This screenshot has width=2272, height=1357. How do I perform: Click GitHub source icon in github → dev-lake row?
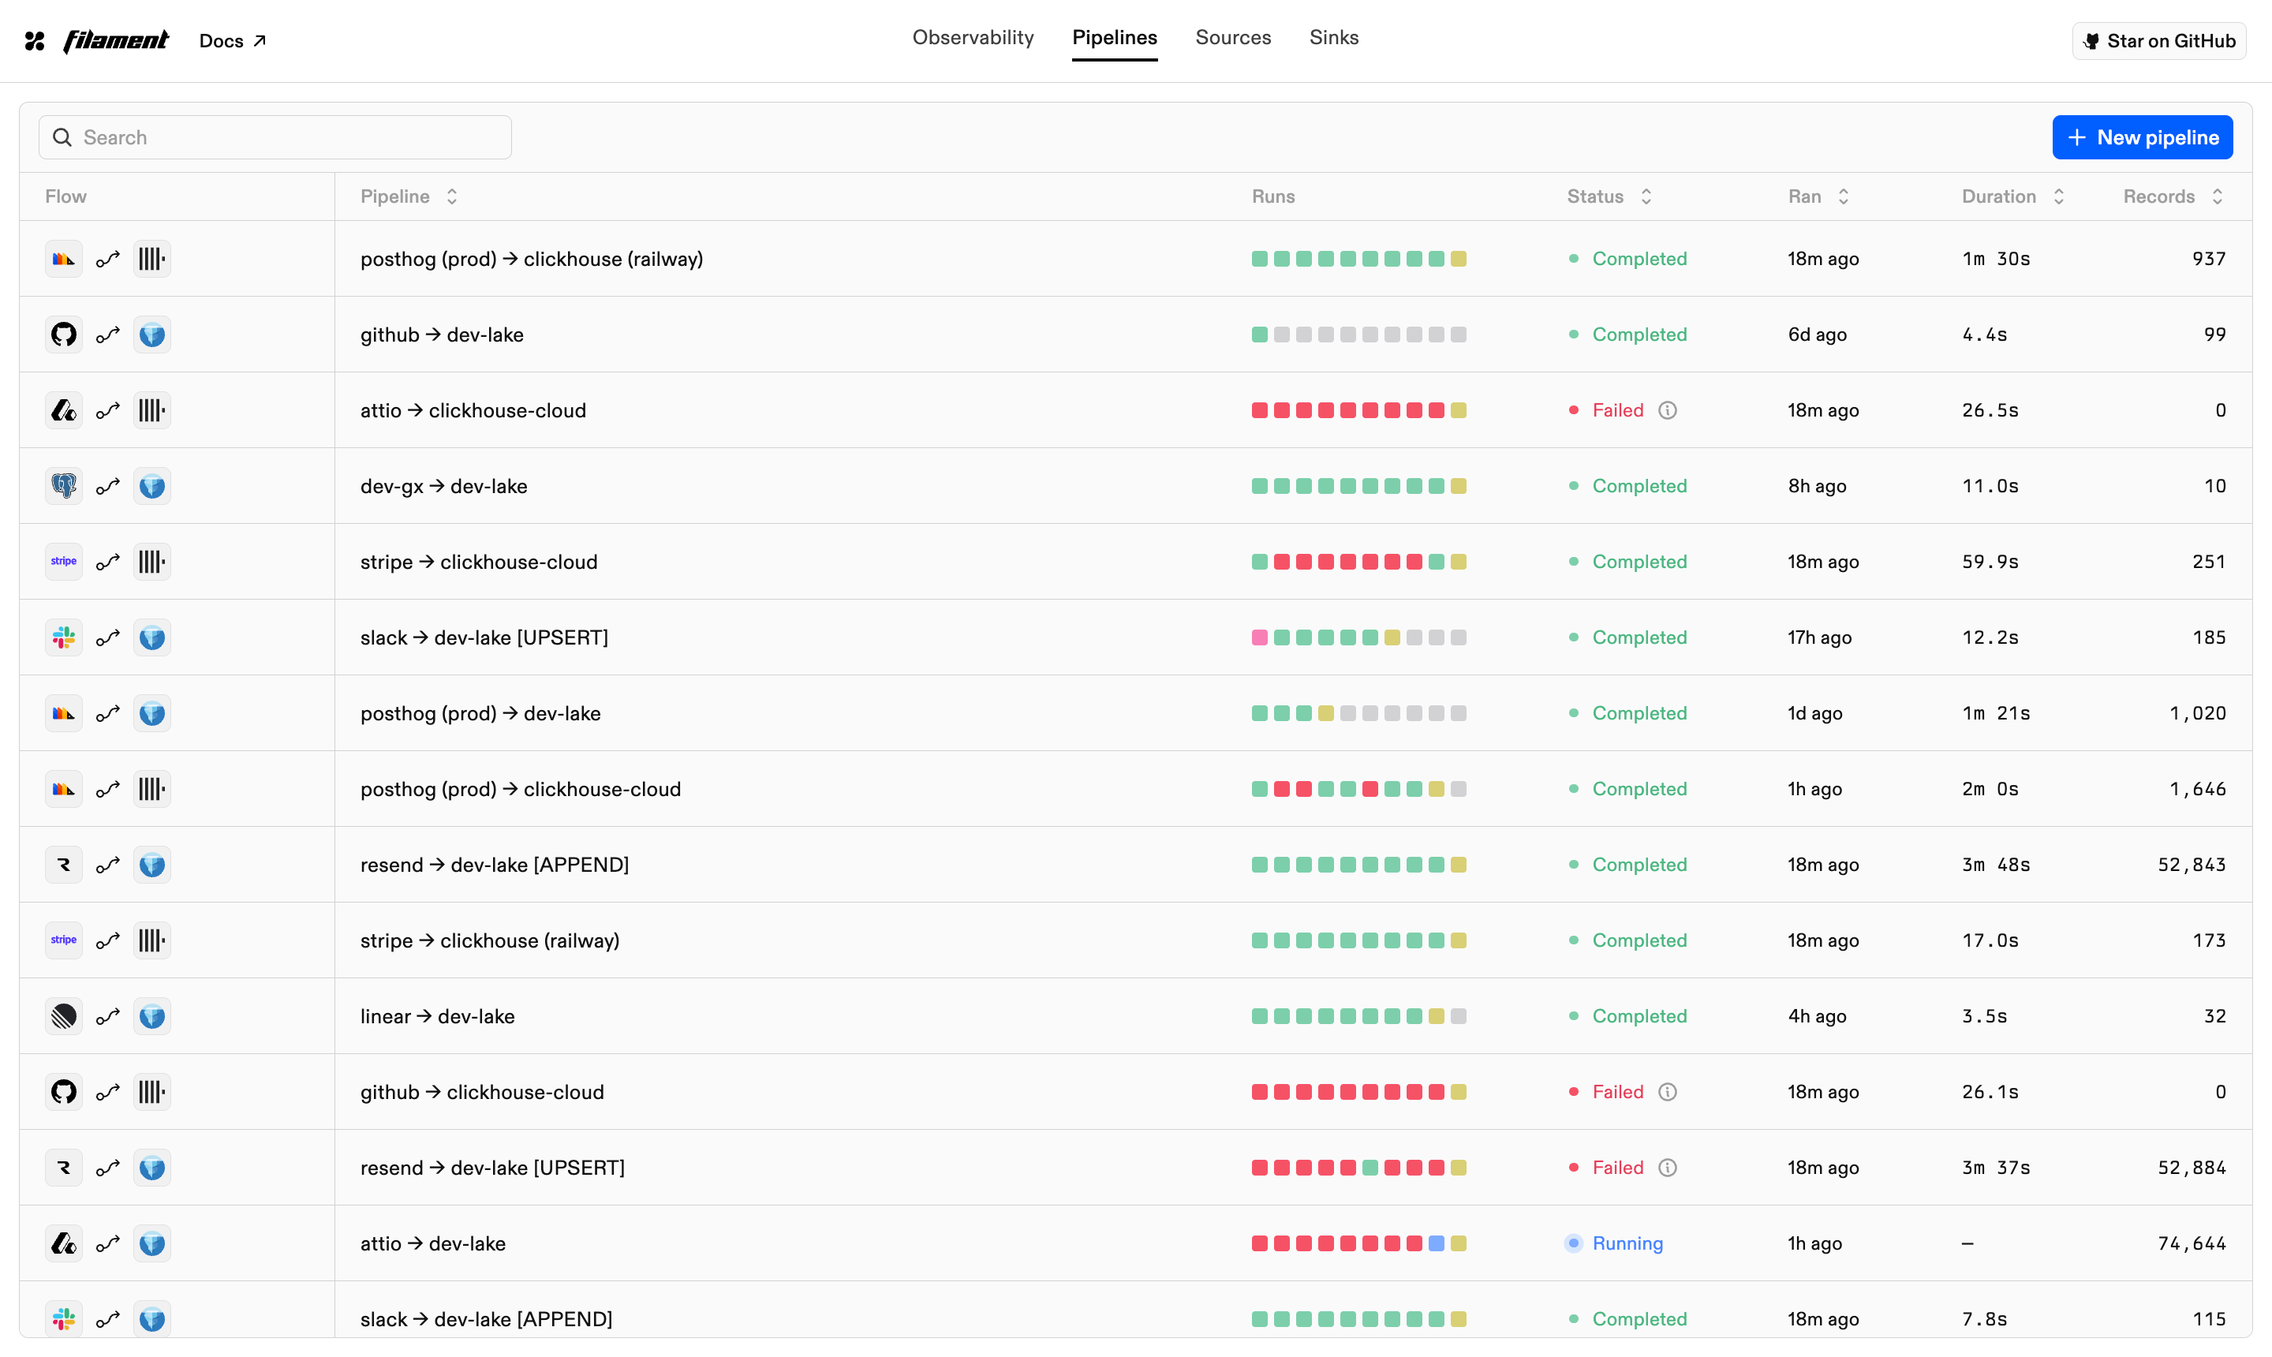[x=64, y=335]
